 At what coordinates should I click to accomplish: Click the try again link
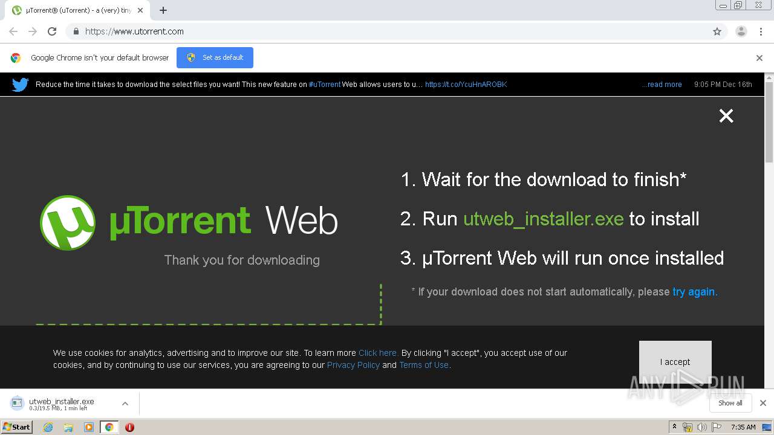(x=694, y=292)
